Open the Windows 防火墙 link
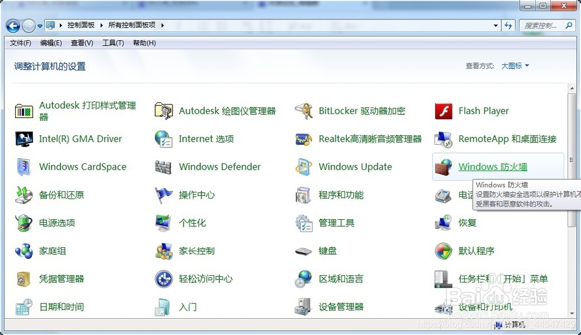The image size is (581, 335). tap(493, 167)
